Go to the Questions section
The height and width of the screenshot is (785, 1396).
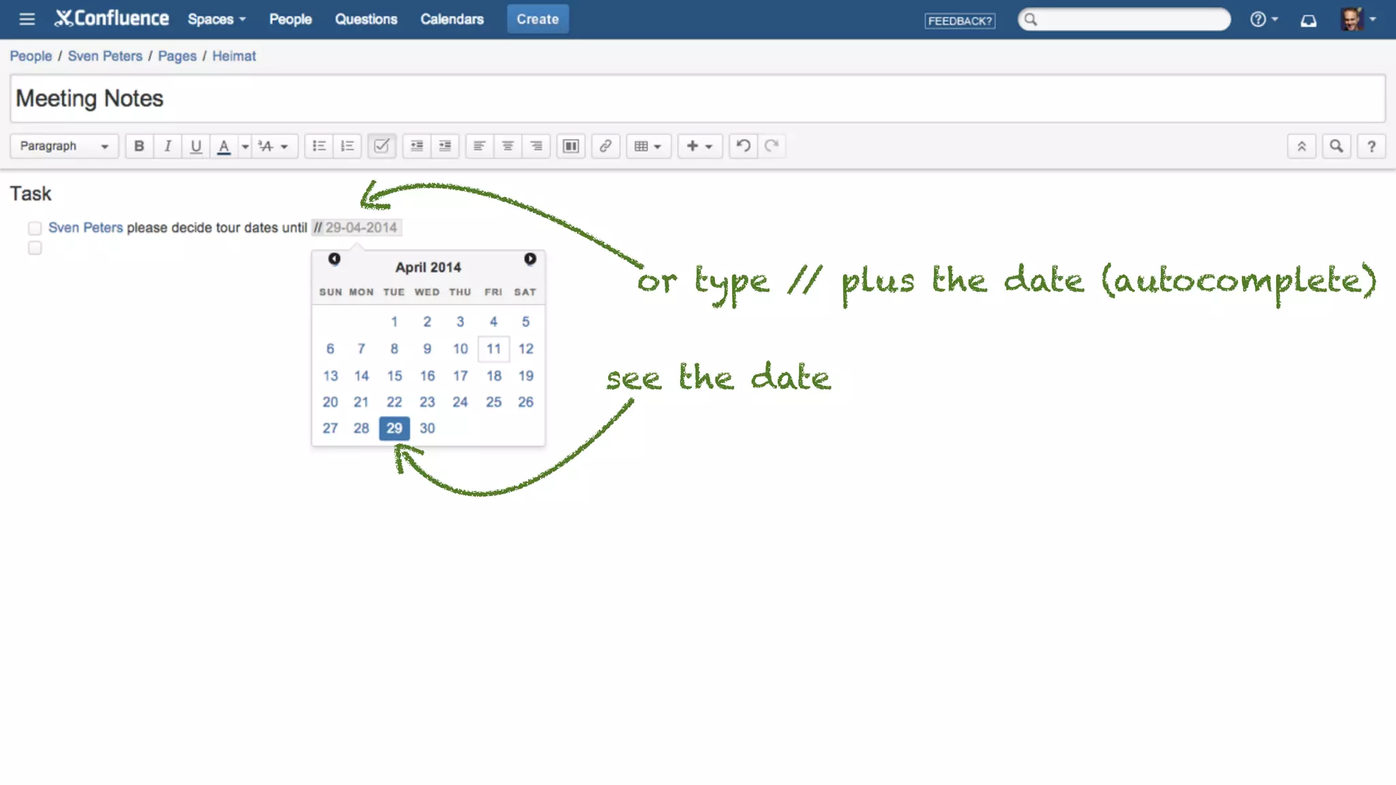tap(366, 19)
